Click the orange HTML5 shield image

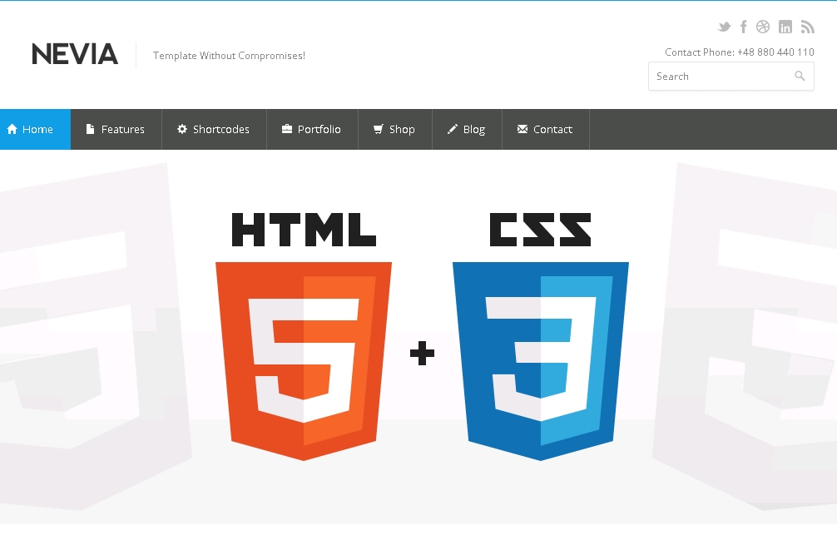tap(304, 358)
